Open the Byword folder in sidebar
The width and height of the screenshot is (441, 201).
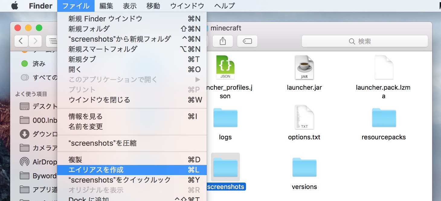pos(38,176)
